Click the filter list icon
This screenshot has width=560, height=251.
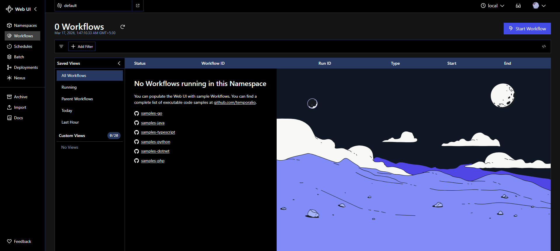coord(61,46)
